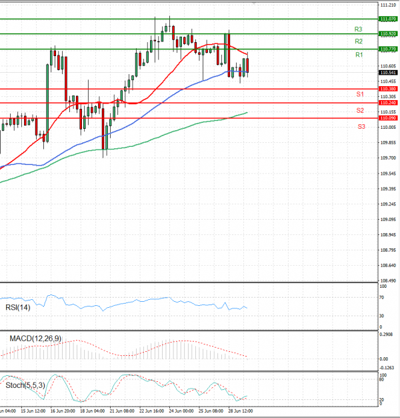
Task: Click the 109.545 price axis value
Action: 388,174
